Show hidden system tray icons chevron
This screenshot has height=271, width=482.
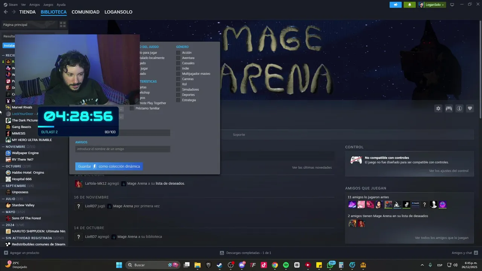(422, 265)
